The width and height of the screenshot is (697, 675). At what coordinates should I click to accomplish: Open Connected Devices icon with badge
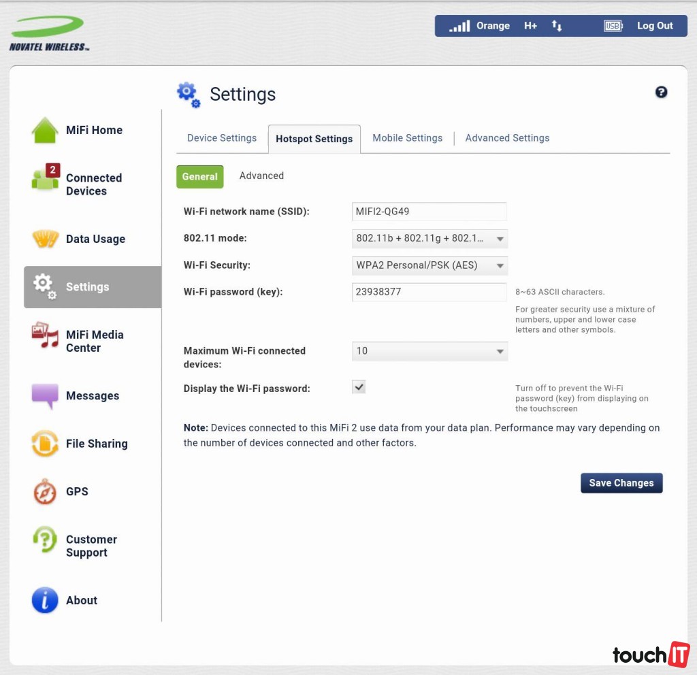coord(45,179)
